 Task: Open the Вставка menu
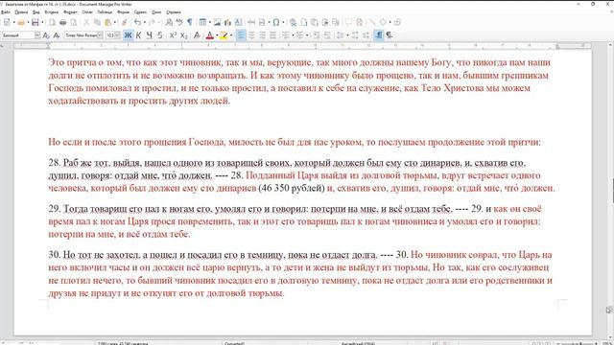pos(51,12)
